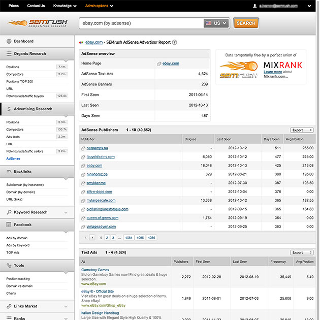The image size is (320, 320).
Task: Click the Backlinks section icon
Action: pyautogui.click(x=9, y=172)
